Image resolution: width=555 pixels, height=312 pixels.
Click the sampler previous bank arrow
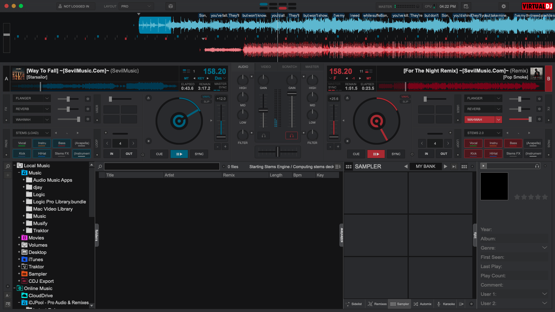pyautogui.click(x=406, y=167)
